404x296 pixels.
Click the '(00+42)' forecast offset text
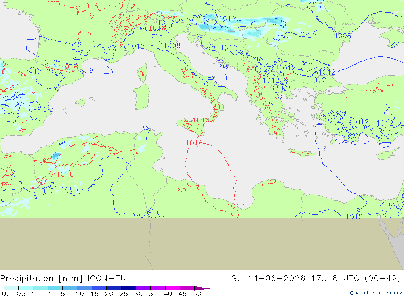383,279
